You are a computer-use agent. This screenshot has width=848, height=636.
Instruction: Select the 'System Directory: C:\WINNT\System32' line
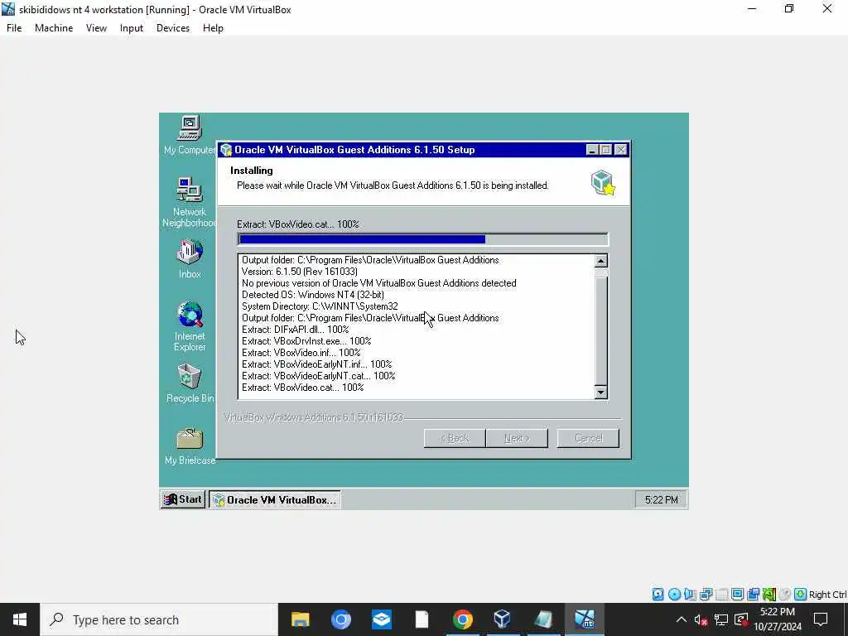(320, 306)
